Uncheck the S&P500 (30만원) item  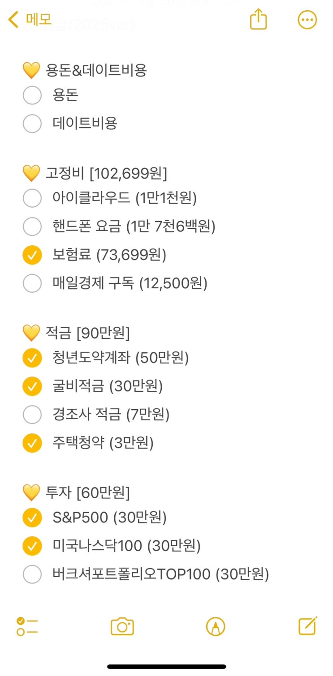click(x=32, y=518)
